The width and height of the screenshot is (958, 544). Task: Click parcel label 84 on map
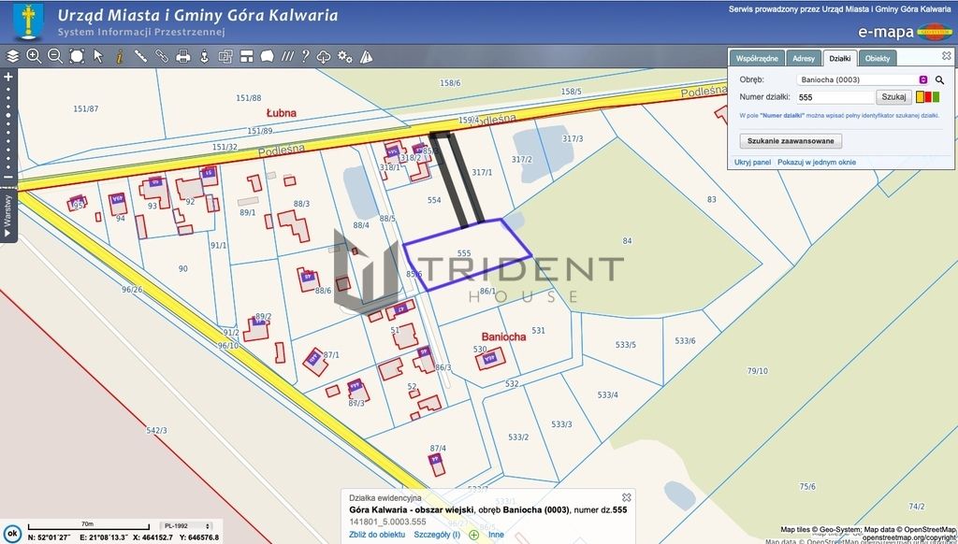(x=627, y=240)
